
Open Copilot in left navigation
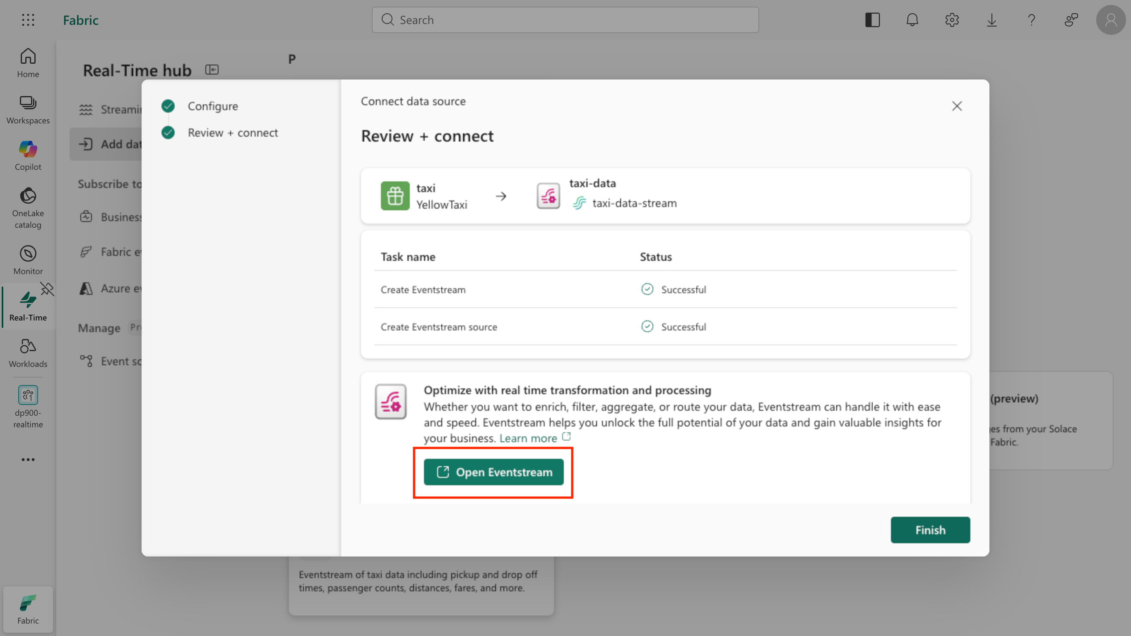click(28, 156)
